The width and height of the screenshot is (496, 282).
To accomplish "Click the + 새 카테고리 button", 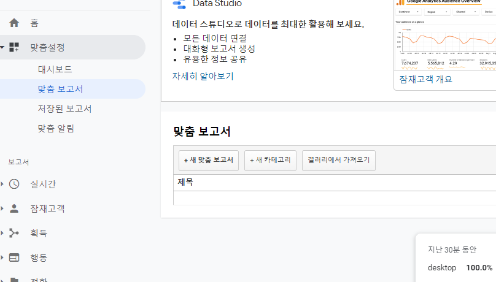I will pos(271,161).
